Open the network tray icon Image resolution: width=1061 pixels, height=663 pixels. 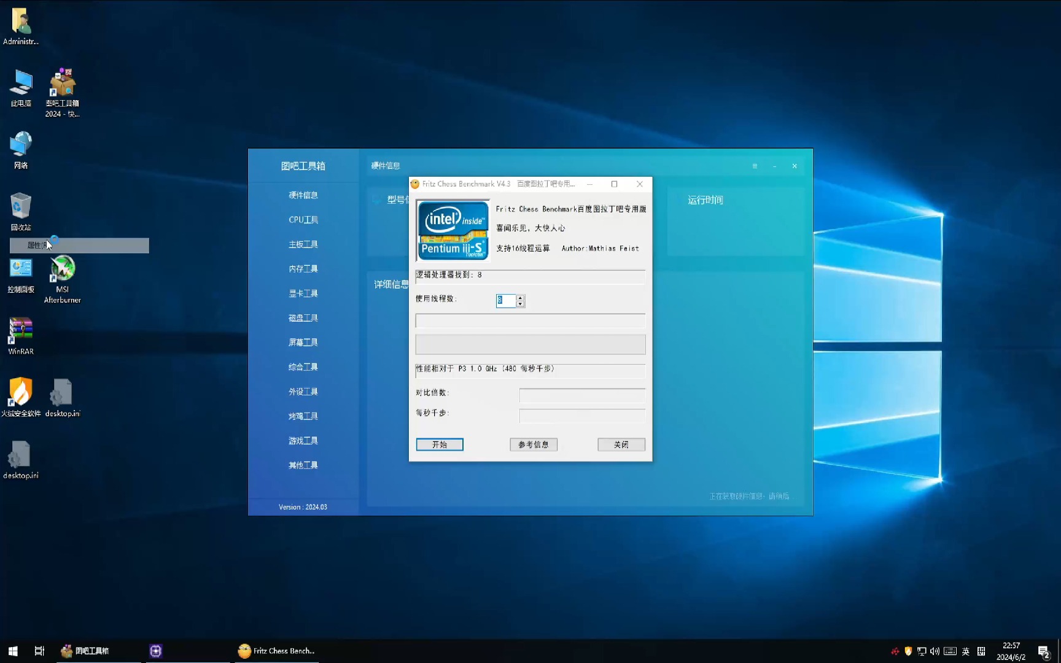[x=922, y=651]
